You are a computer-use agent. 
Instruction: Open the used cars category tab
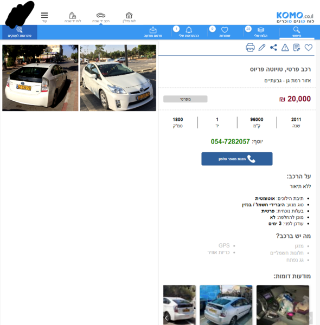[x=101, y=17]
